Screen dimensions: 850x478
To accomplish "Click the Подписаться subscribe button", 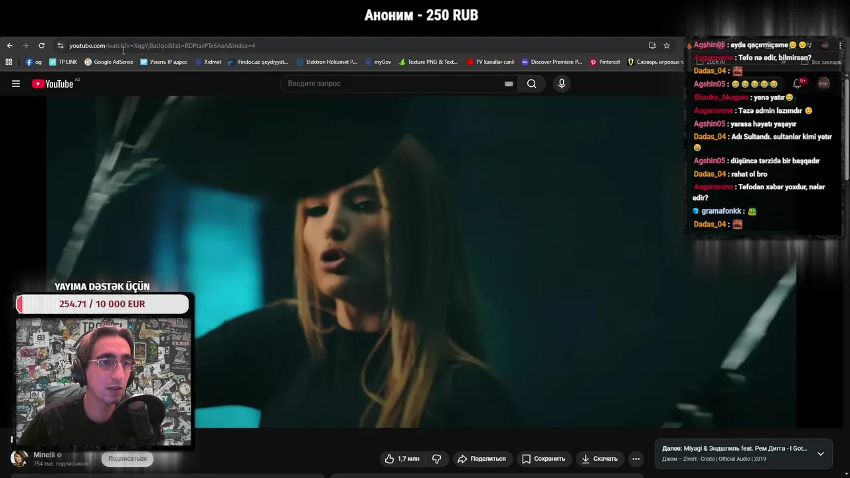I will coord(127,459).
